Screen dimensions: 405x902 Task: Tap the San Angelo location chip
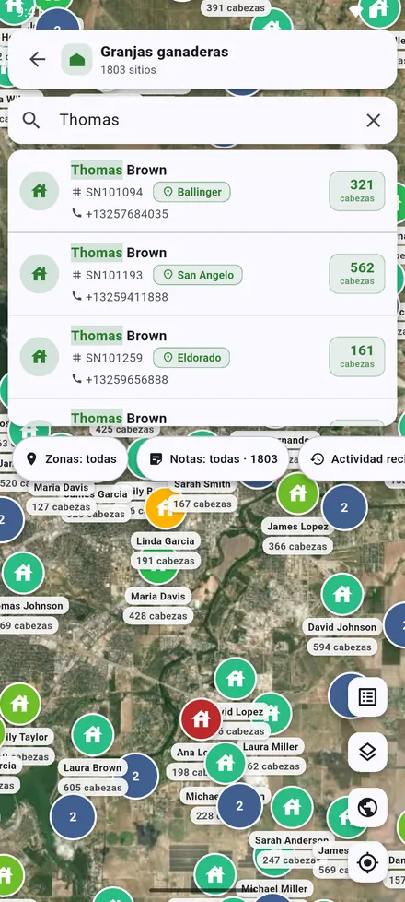198,275
